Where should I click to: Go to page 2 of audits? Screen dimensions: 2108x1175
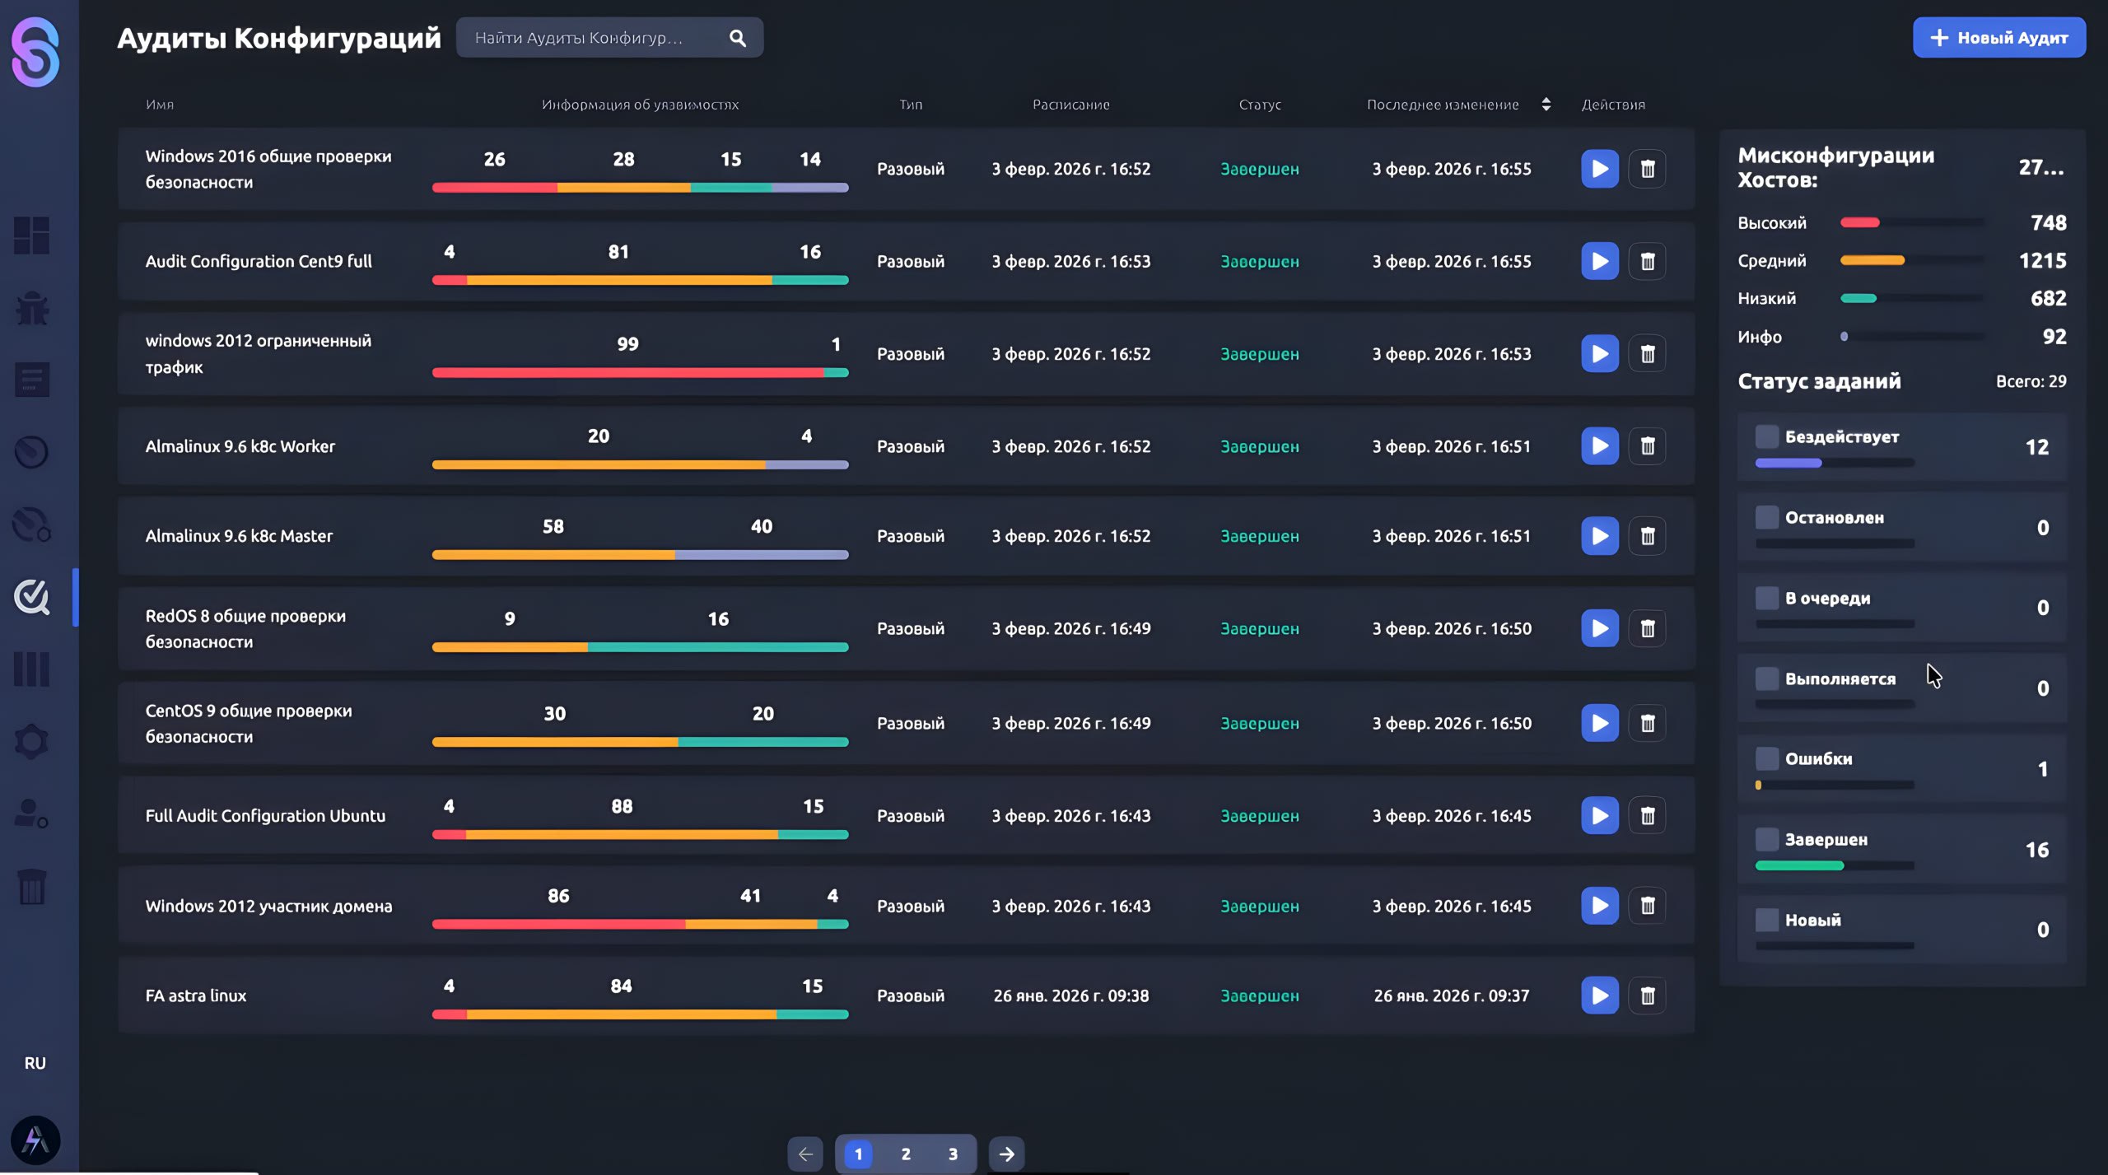(906, 1154)
